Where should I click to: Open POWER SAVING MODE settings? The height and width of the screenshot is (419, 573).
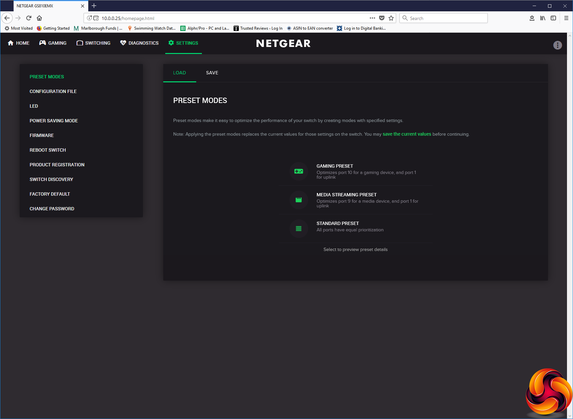click(54, 121)
